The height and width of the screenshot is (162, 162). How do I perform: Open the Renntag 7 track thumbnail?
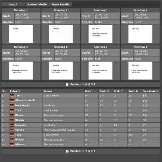pos(100,71)
